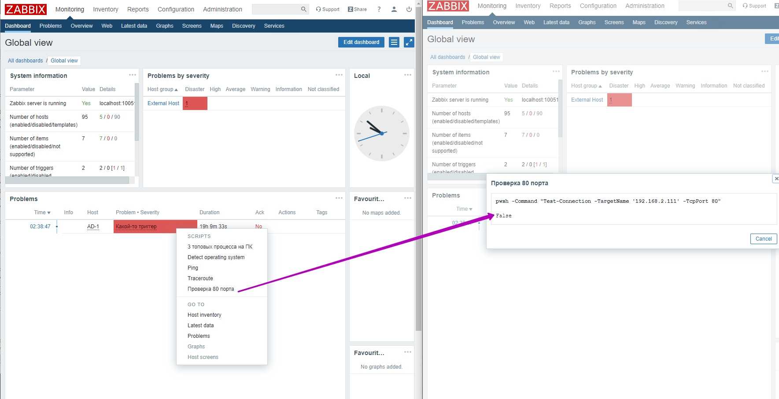This screenshot has height=399, width=779.
Task: Open the user profile icon
Action: click(394, 9)
